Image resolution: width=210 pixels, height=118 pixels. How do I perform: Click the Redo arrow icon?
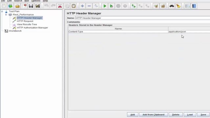(53, 6)
